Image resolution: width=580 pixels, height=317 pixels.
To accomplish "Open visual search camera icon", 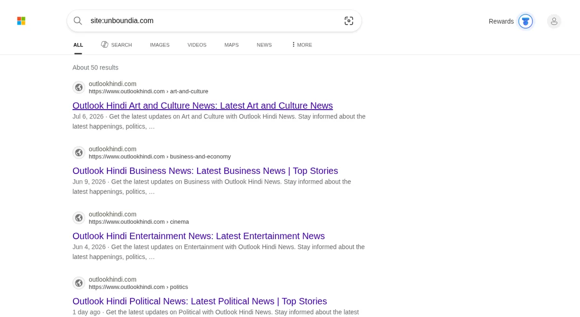I will click(349, 21).
